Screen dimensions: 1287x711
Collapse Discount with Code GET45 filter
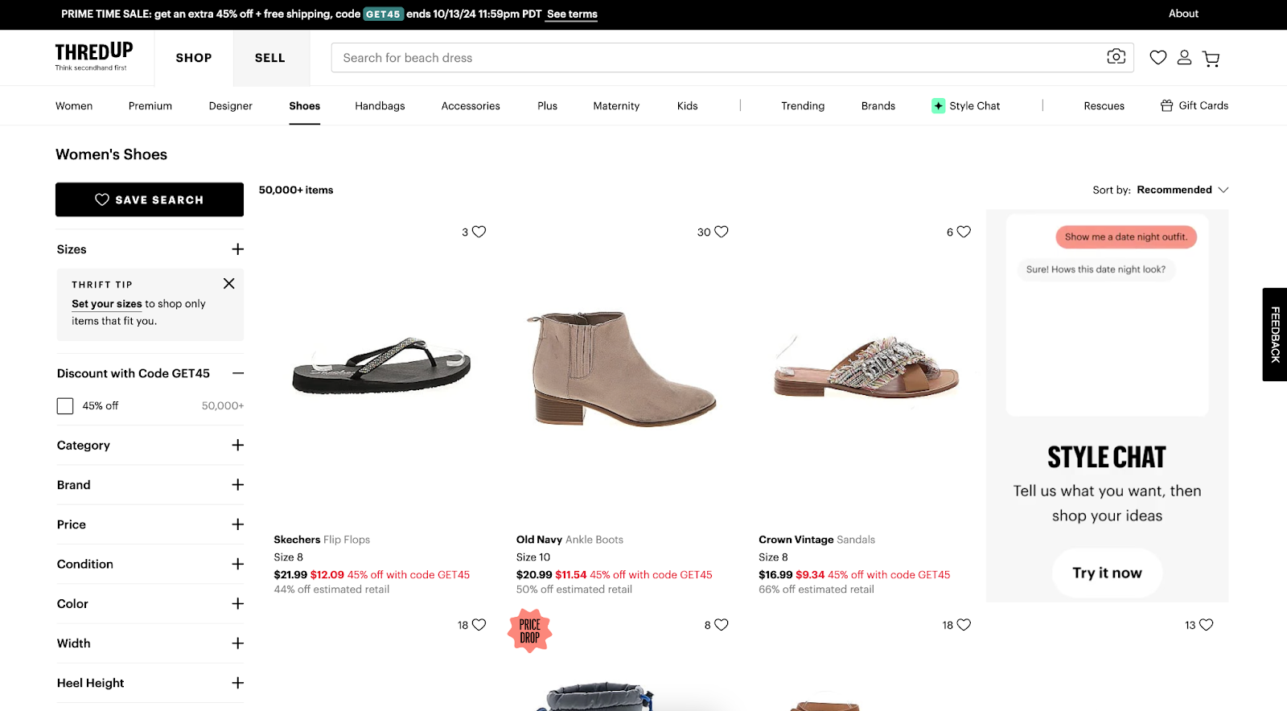coord(237,373)
